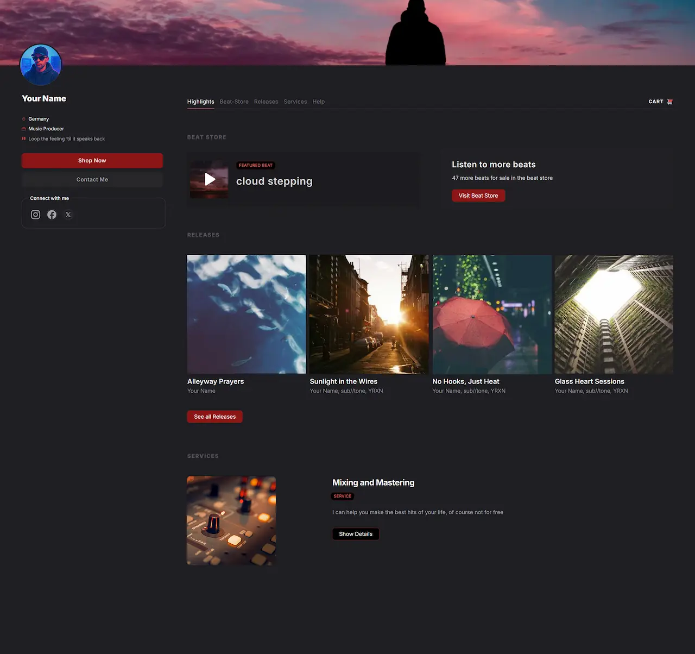Viewport: 695px width, 654px height.
Task: Open the shopping cart icon
Action: (671, 101)
